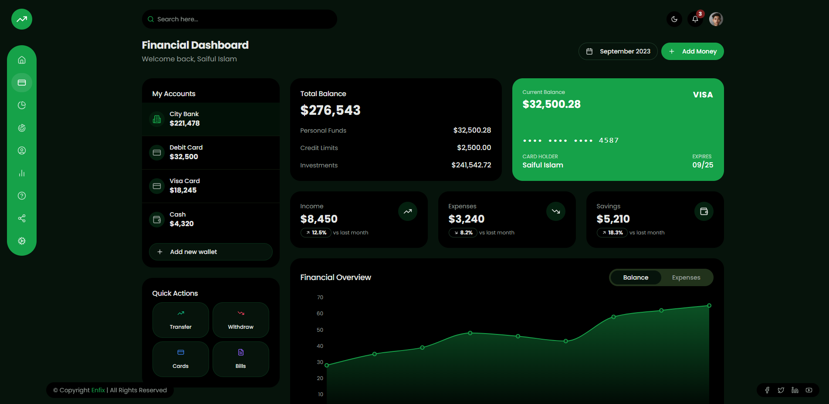Click the 12.5% income change badge

click(316, 233)
